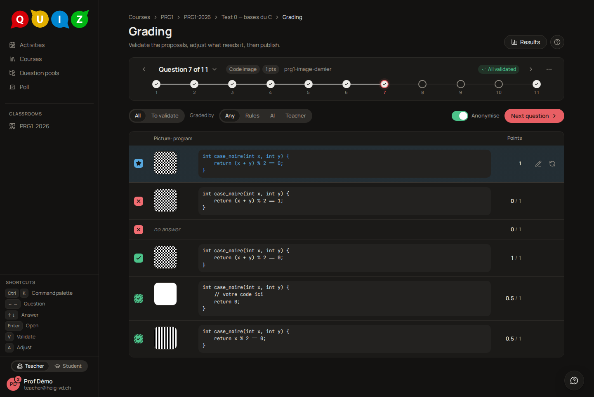Click the '1 pts' tag

(x=271, y=69)
